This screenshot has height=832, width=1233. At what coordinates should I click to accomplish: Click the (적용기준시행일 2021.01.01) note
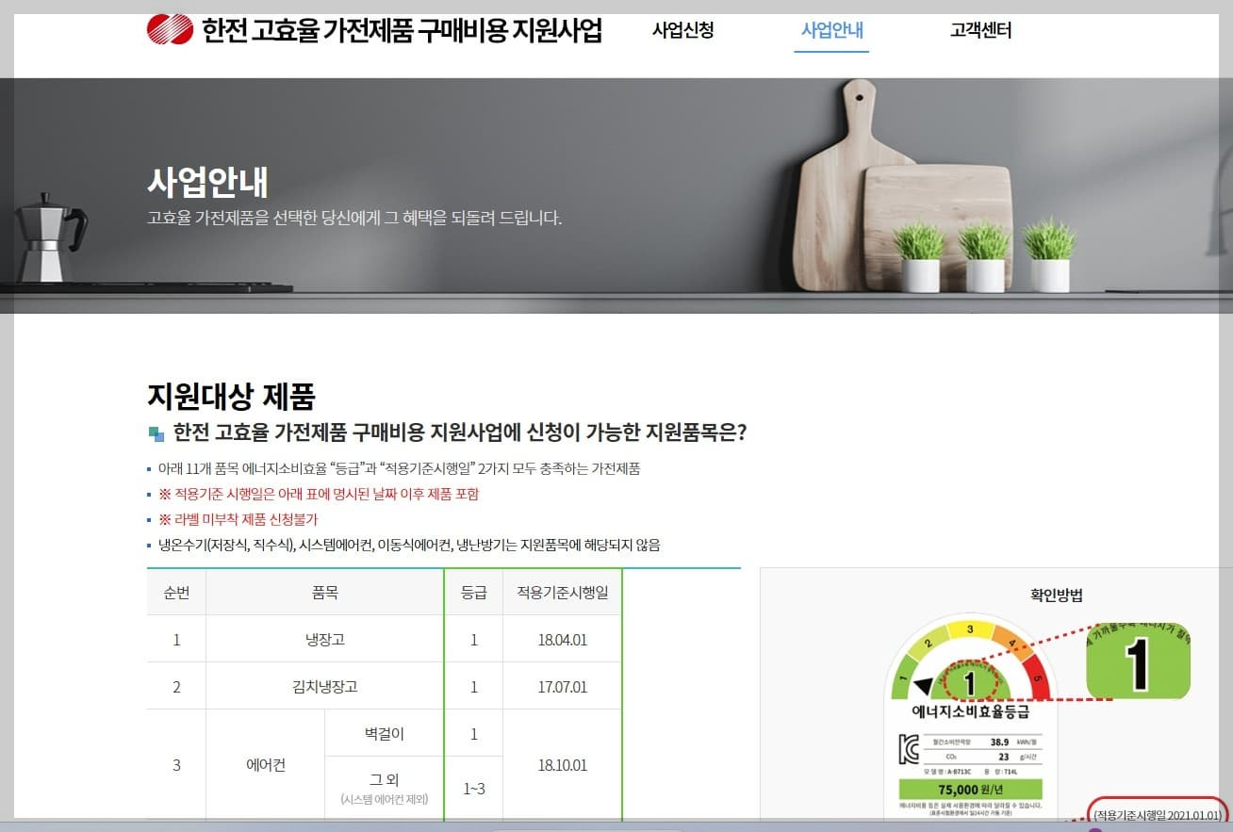[1155, 816]
